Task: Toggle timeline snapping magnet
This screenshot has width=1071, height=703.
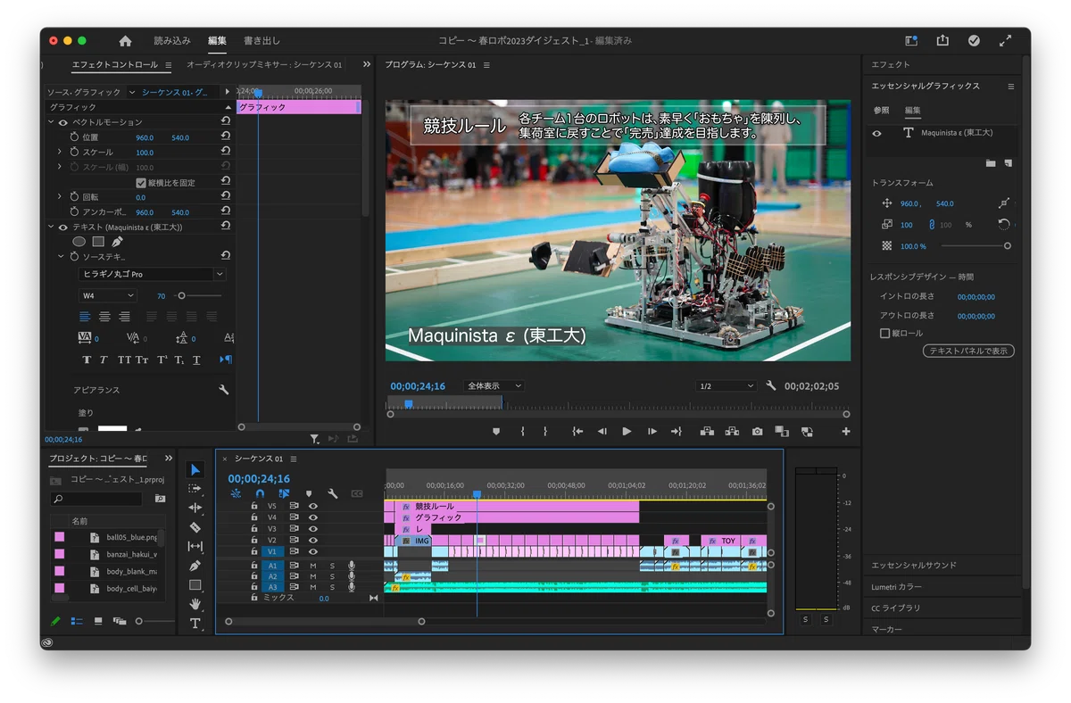Action: coord(260,493)
